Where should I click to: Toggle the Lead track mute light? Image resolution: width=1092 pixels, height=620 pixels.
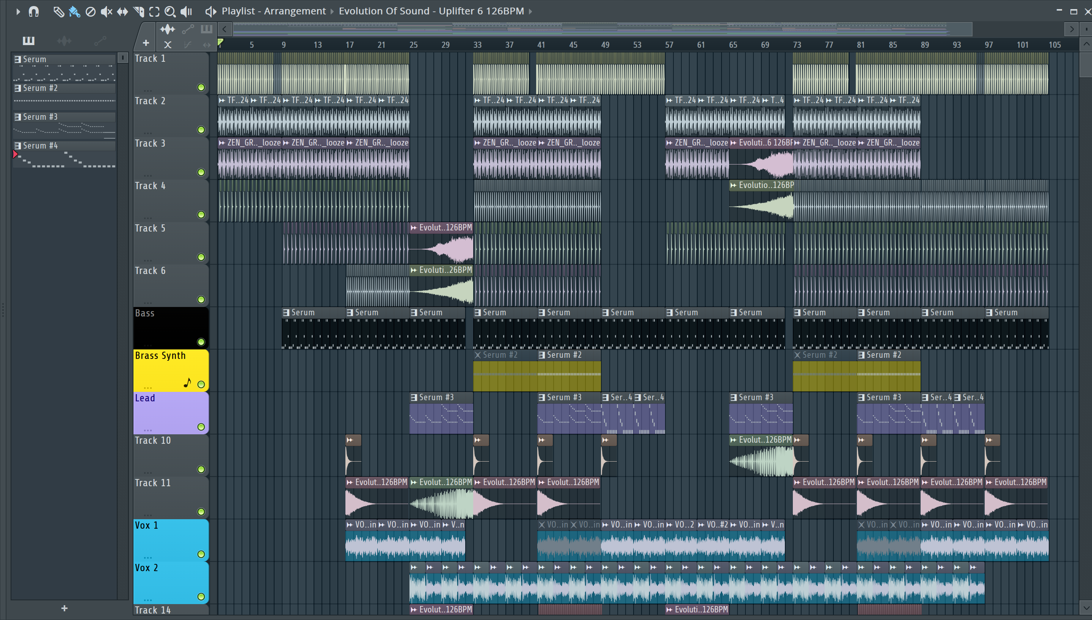(201, 427)
